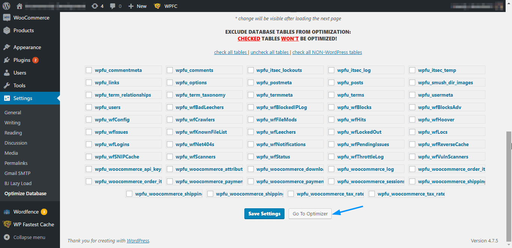Check the wpfu_usermeta table checkbox
Viewport: 512px width, 248px height.
click(x=412, y=95)
